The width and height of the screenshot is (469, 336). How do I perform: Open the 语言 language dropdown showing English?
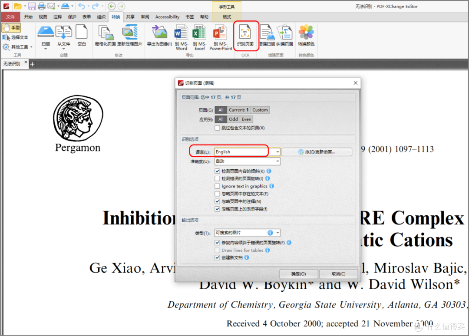pyautogui.click(x=248, y=152)
